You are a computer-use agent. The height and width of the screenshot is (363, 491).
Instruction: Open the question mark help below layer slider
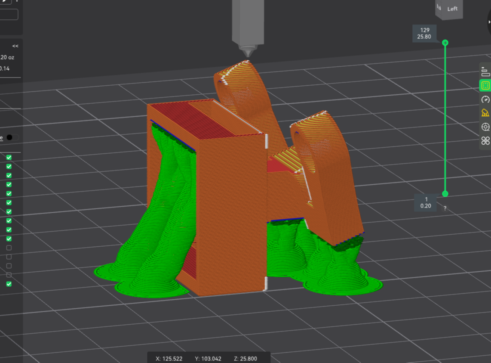445,208
